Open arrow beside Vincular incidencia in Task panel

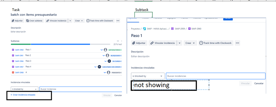pyautogui.click(x=70, y=21)
